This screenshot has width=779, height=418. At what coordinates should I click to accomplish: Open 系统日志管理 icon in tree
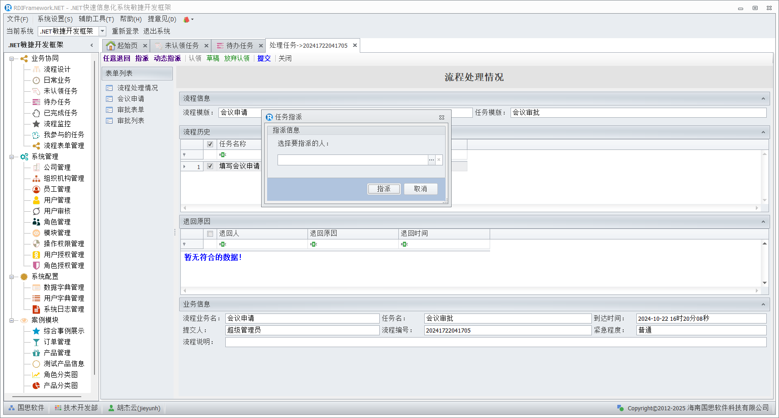[36, 309]
